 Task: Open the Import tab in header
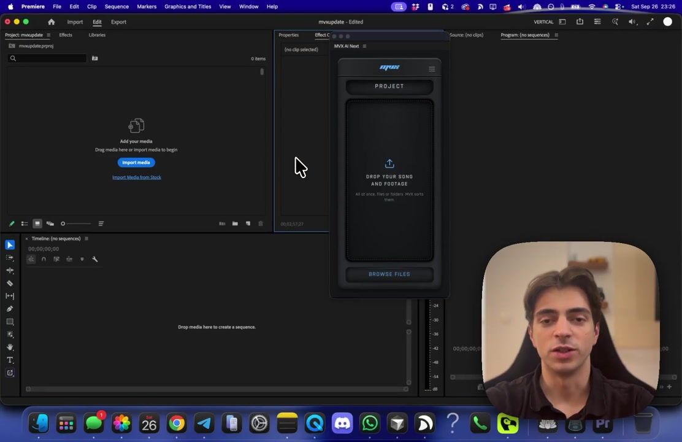pos(75,21)
